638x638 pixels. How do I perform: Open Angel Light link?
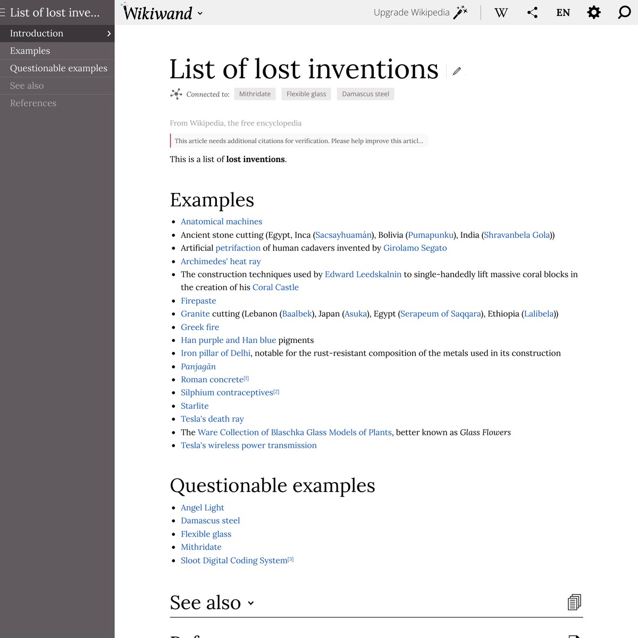pyautogui.click(x=203, y=508)
